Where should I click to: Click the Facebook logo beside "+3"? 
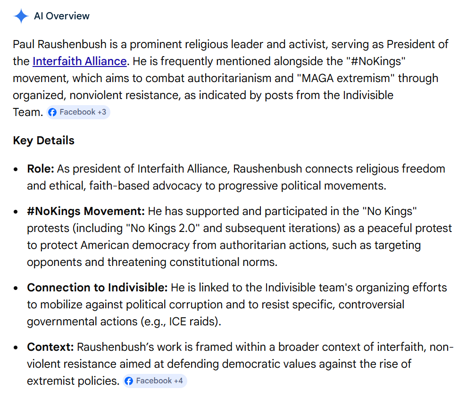point(52,112)
